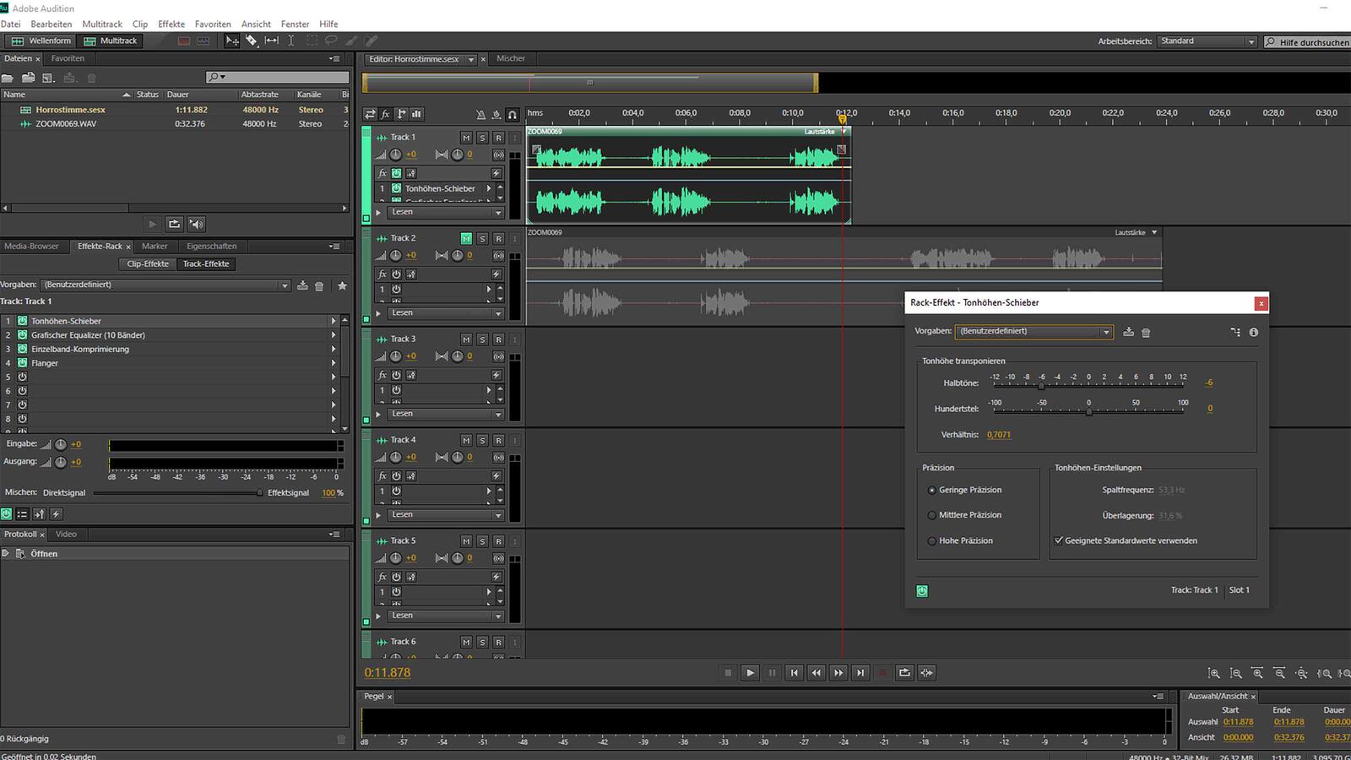
Task: Uncheck Geeignete Standardwerte verwenden checkbox
Action: pos(1059,541)
